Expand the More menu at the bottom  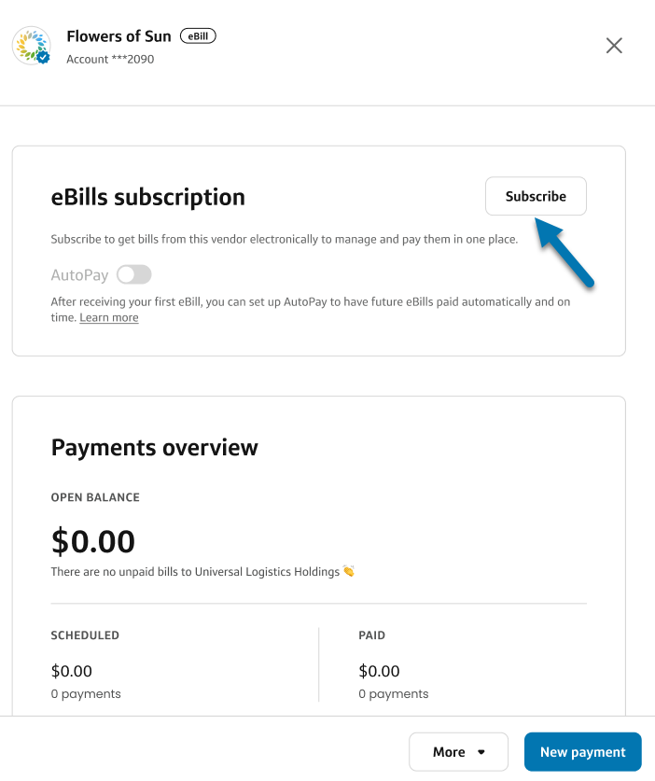pyautogui.click(x=458, y=751)
